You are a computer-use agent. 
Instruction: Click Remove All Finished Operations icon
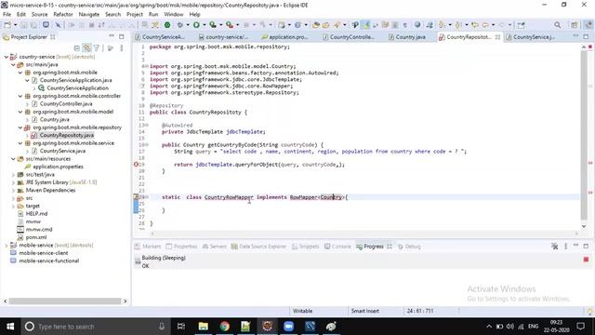[555, 247]
